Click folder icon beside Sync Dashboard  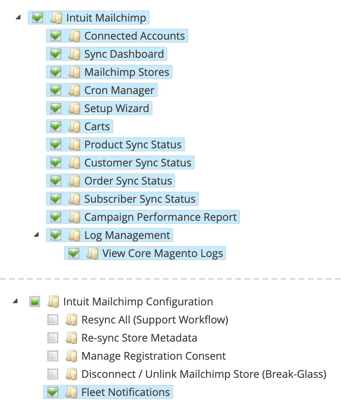[x=75, y=54]
